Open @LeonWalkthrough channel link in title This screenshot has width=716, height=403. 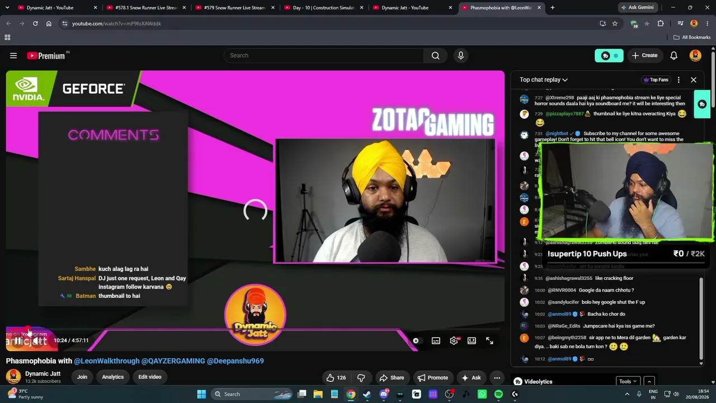[x=107, y=361]
